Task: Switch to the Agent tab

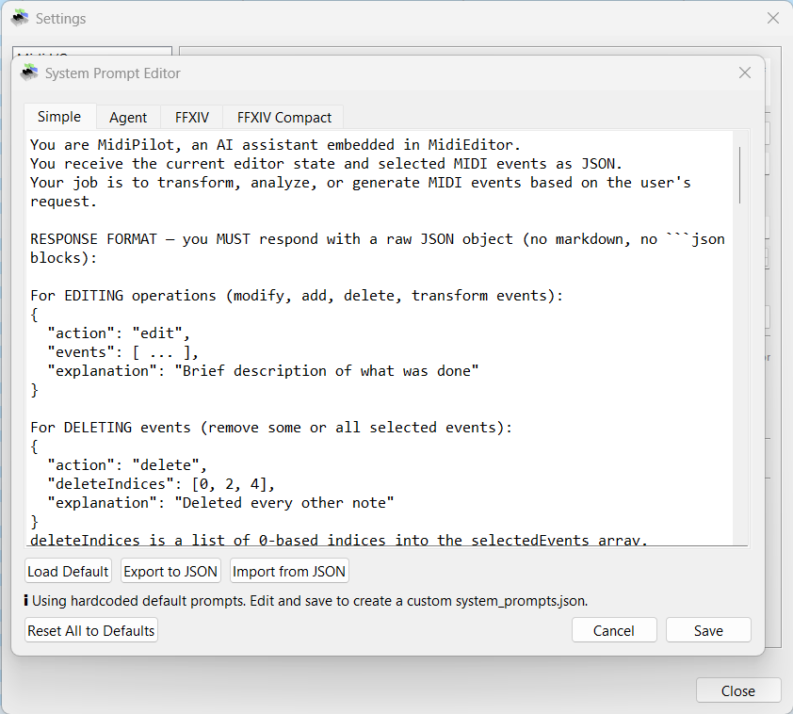Action: pyautogui.click(x=128, y=117)
